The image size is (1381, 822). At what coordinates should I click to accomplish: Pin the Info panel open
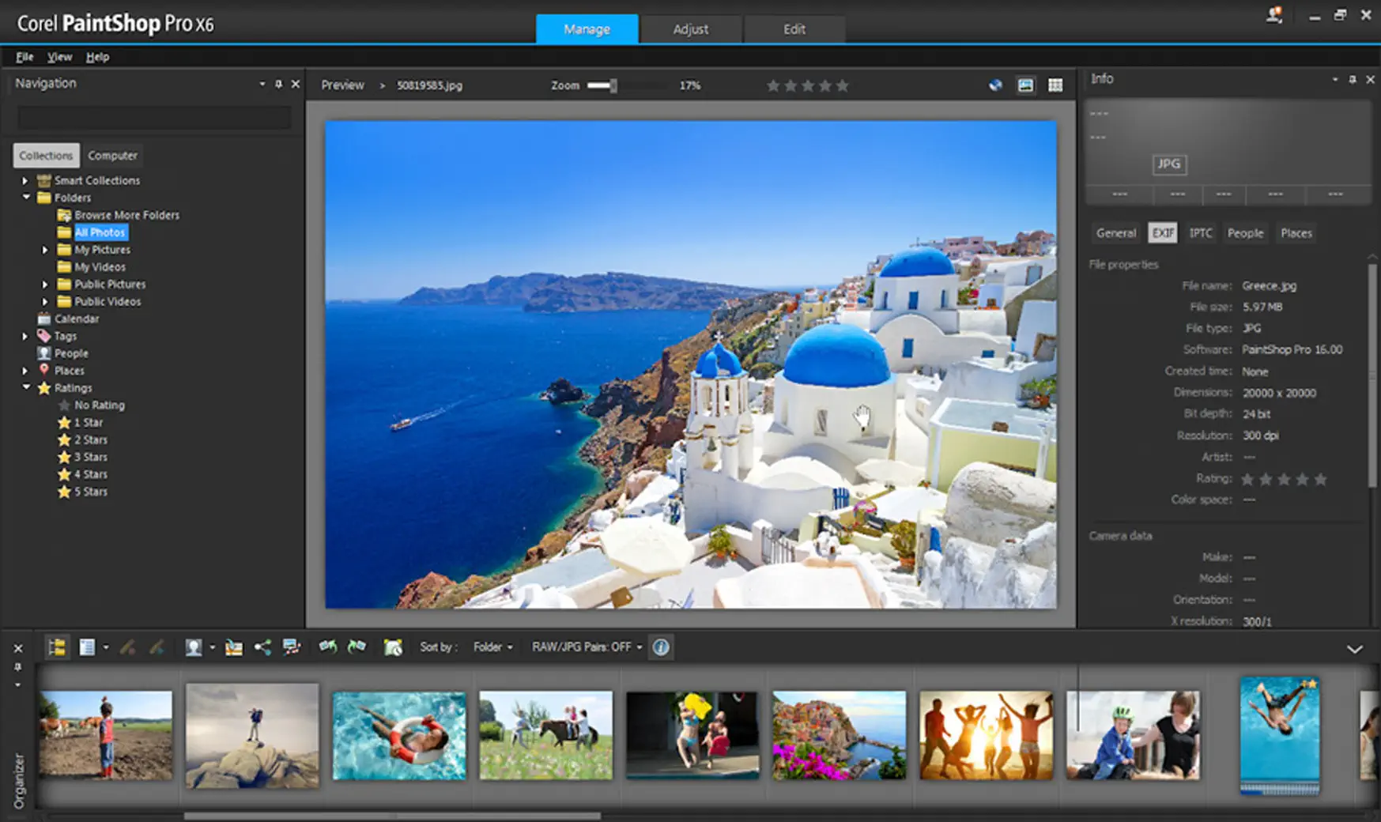(x=1353, y=79)
